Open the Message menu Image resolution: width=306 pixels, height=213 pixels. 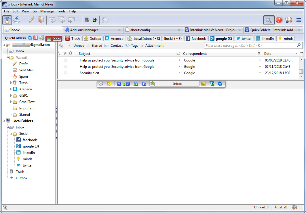[47, 11]
